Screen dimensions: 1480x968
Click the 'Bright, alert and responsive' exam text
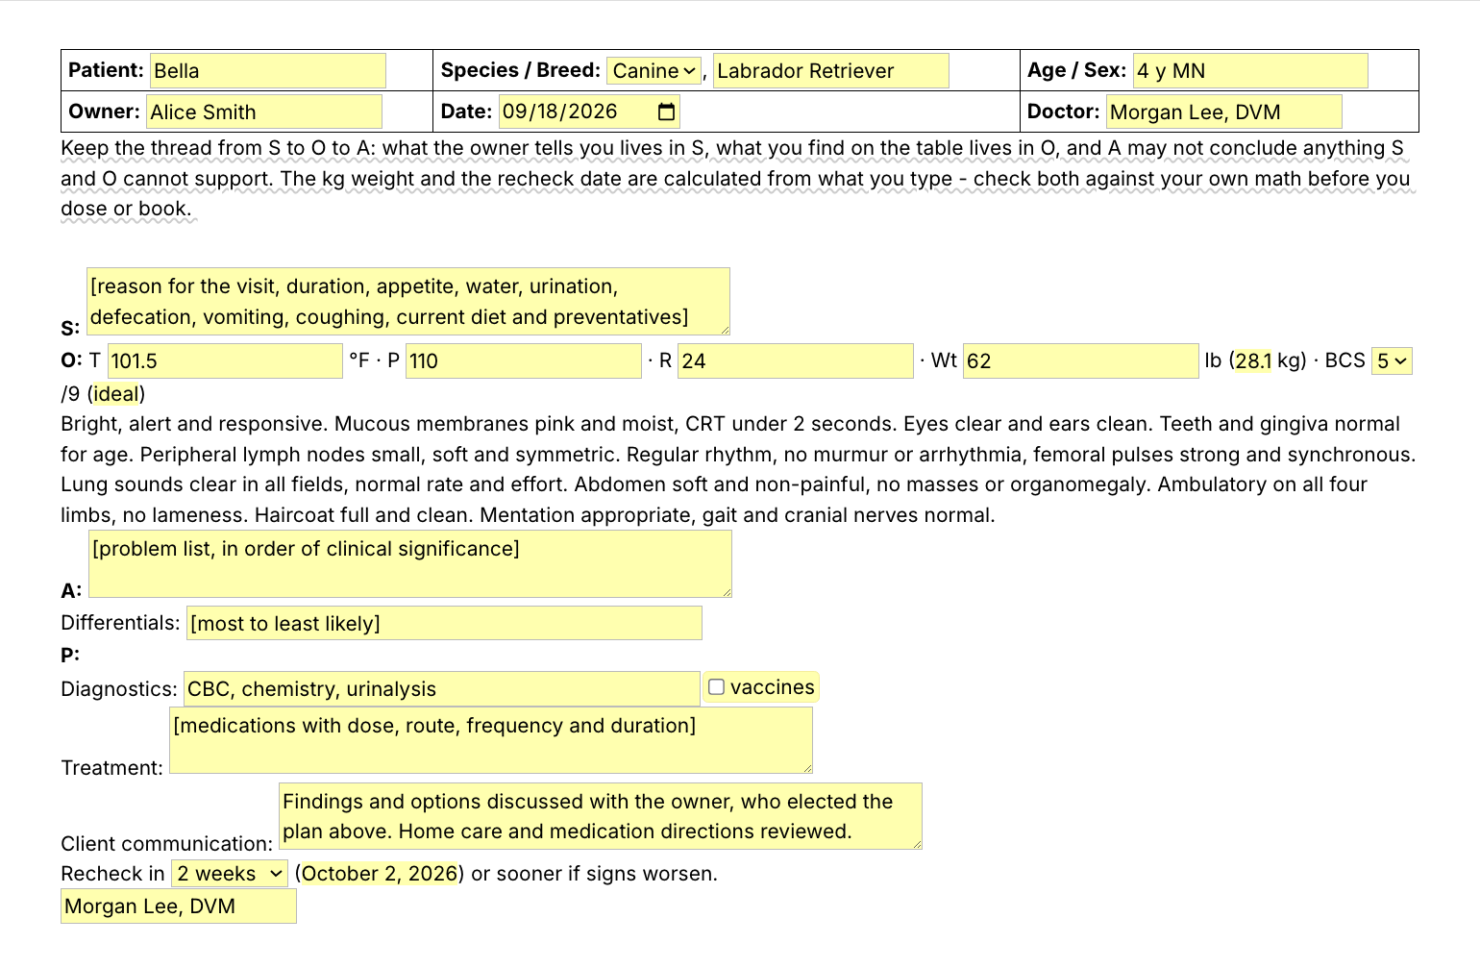[193, 424]
